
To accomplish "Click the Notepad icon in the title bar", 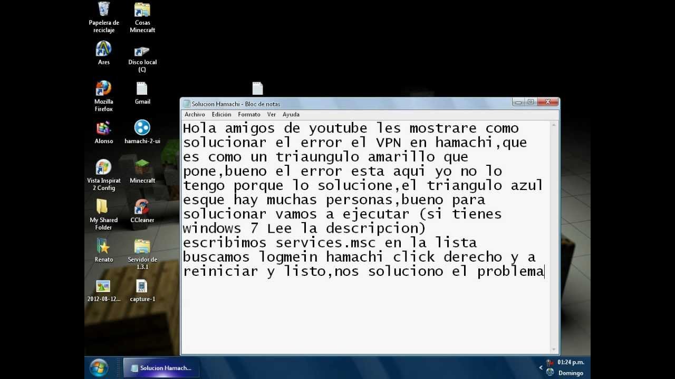I will pos(187,104).
